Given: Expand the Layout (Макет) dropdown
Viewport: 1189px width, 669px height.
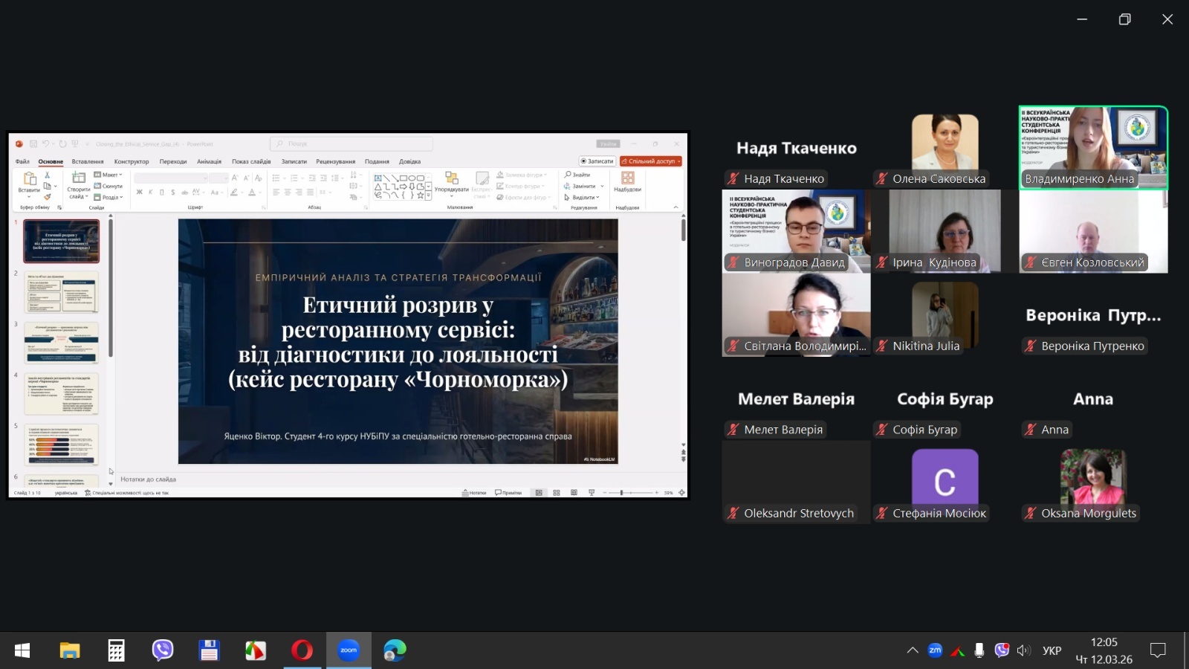Looking at the screenshot, I should click(x=108, y=175).
